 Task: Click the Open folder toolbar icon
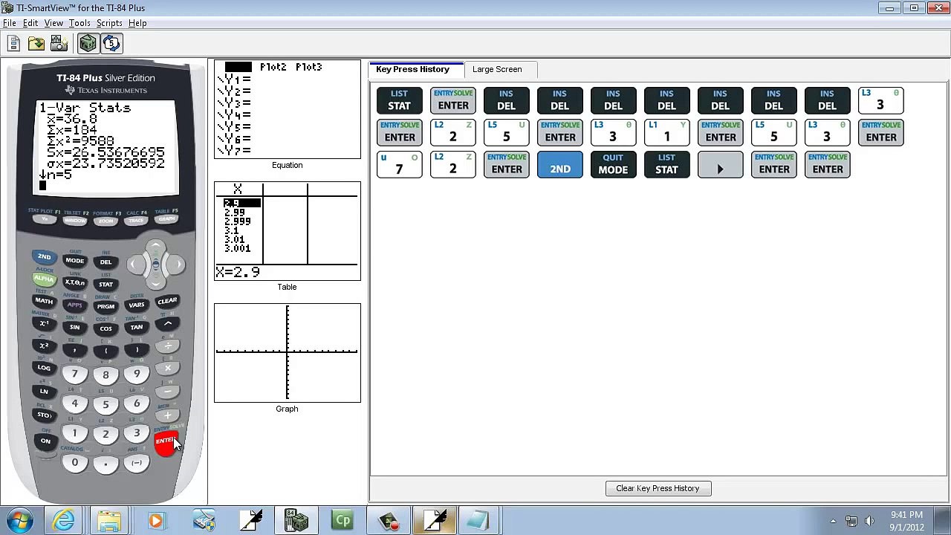pyautogui.click(x=36, y=44)
